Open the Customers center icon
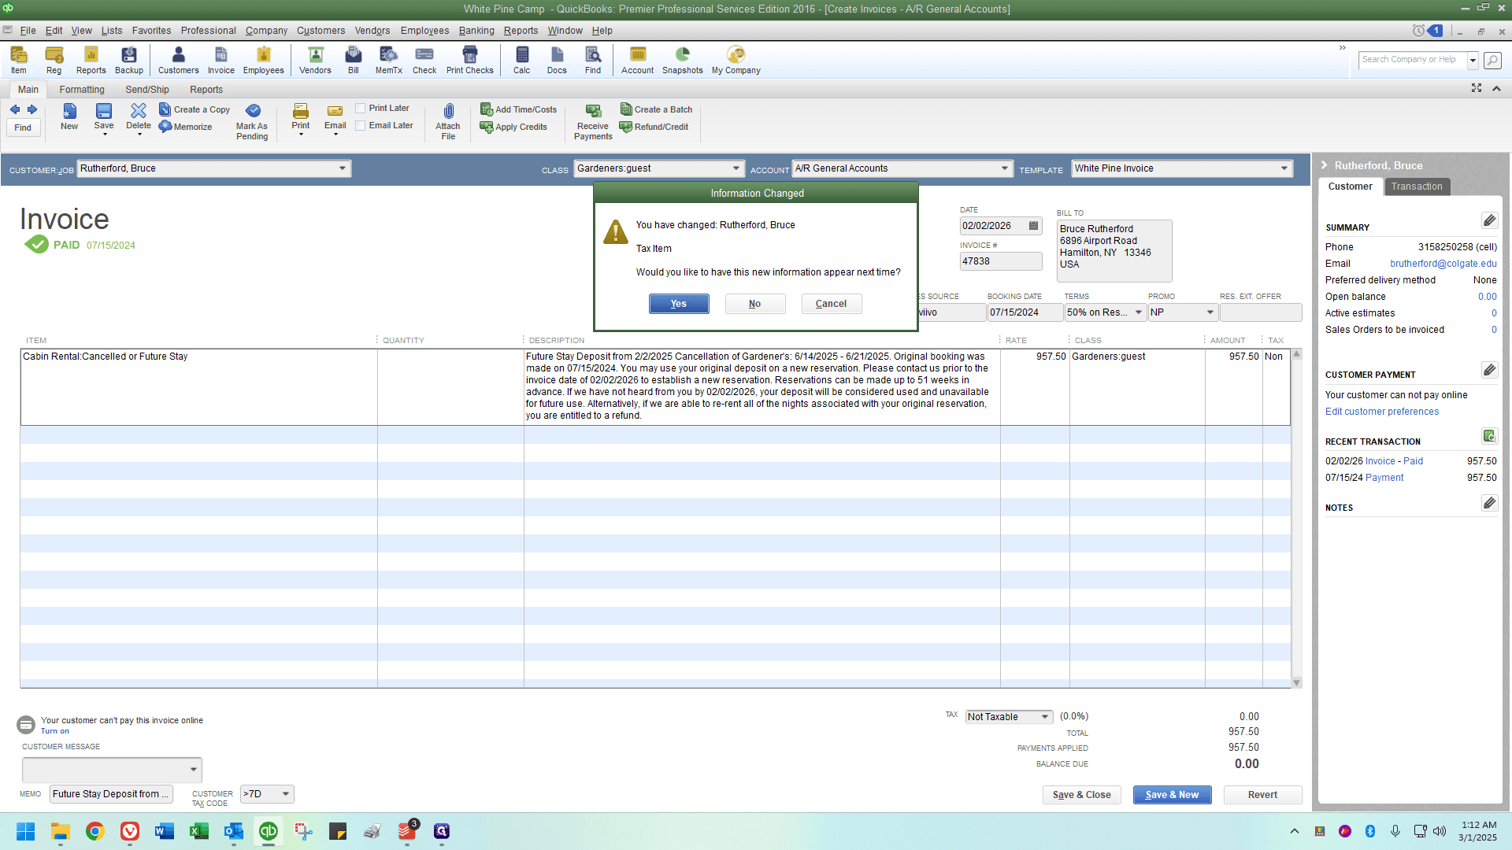 (x=179, y=60)
